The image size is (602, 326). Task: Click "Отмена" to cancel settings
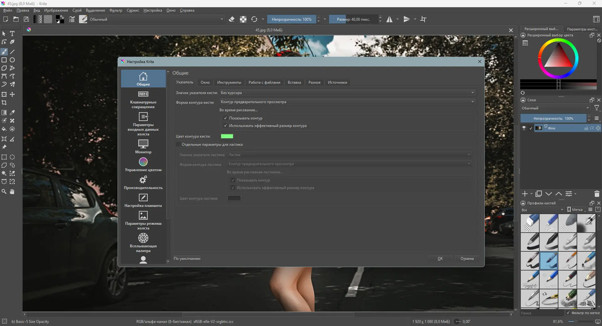coord(467,259)
